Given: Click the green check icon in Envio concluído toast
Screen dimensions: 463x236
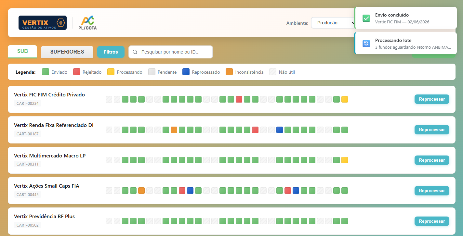Looking at the screenshot, I should 366,18.
